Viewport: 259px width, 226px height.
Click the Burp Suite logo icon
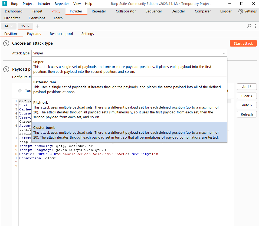4,4
